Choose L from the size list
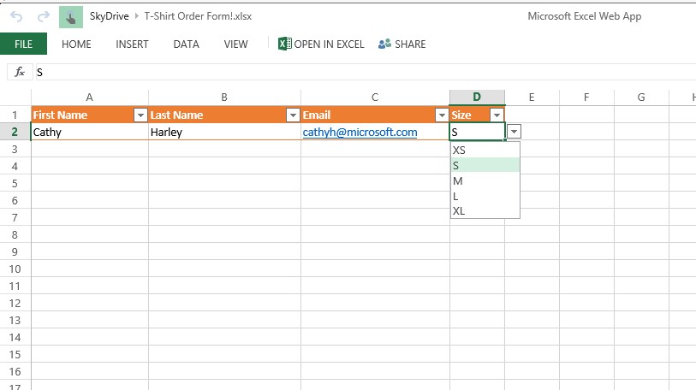The height and width of the screenshot is (390, 696). (x=485, y=196)
